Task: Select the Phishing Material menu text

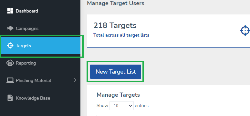Action: pyautogui.click(x=34, y=80)
